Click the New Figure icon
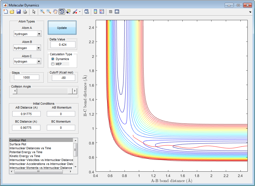 click(6, 12)
